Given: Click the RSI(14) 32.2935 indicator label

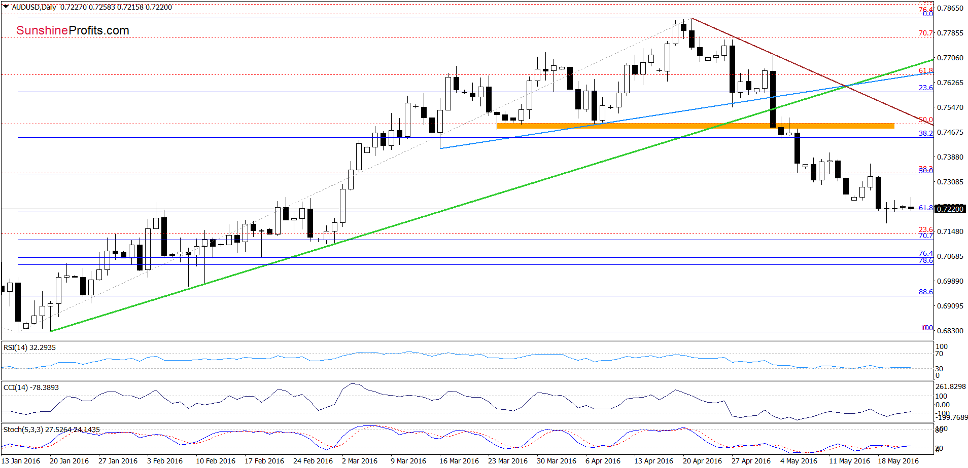Looking at the screenshot, I should (x=29, y=347).
